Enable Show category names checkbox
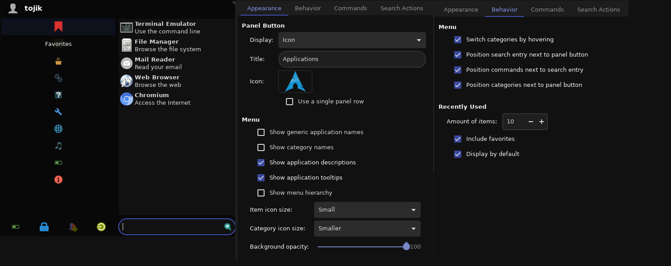This screenshot has height=266, width=671. [261, 147]
